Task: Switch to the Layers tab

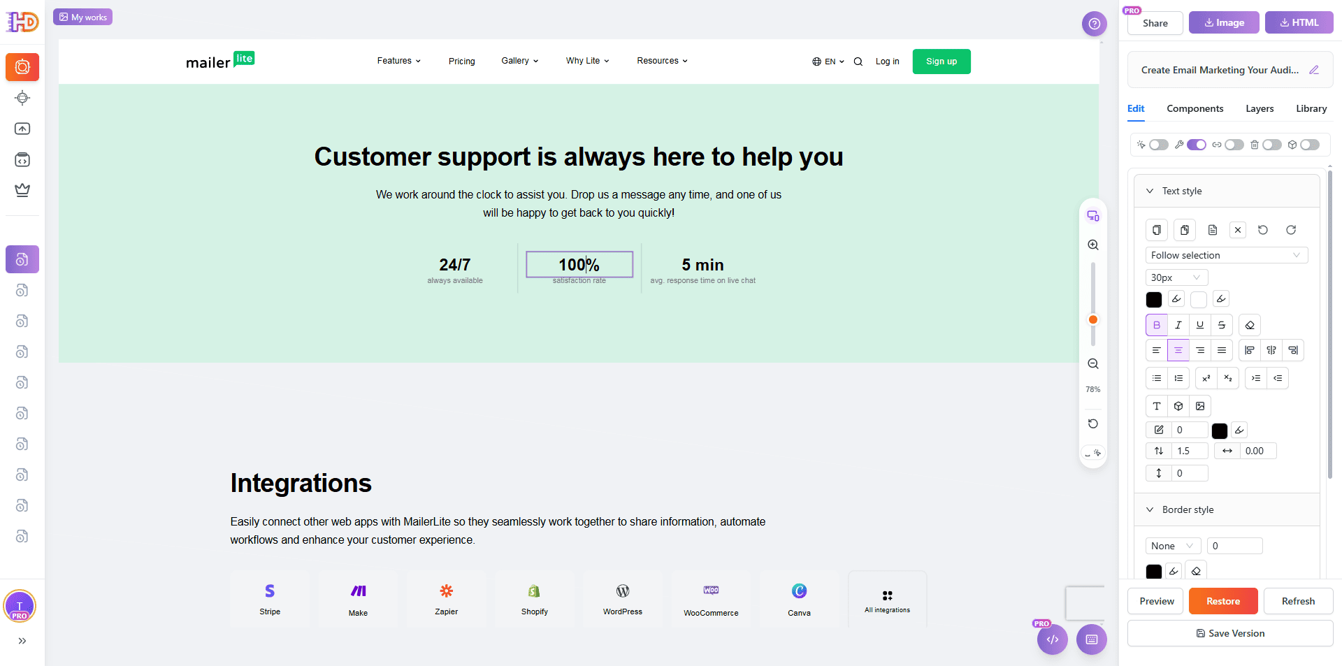Action: click(1260, 108)
